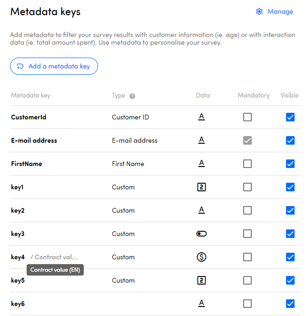Mark key2 as mandatory
The image size is (306, 316).
pyautogui.click(x=247, y=210)
